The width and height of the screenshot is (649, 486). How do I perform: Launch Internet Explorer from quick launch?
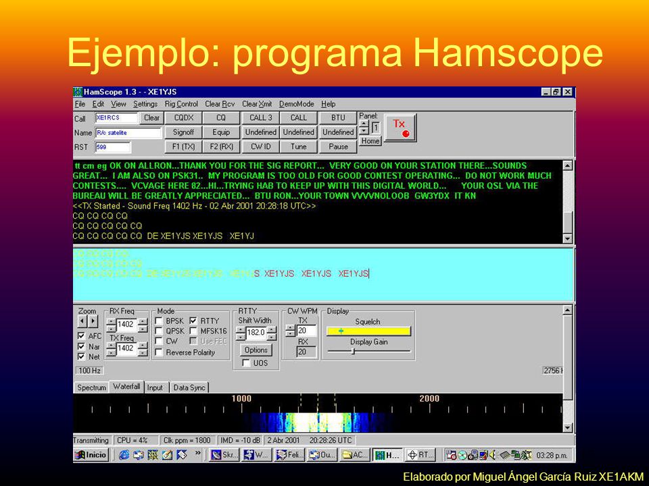pyautogui.click(x=123, y=455)
